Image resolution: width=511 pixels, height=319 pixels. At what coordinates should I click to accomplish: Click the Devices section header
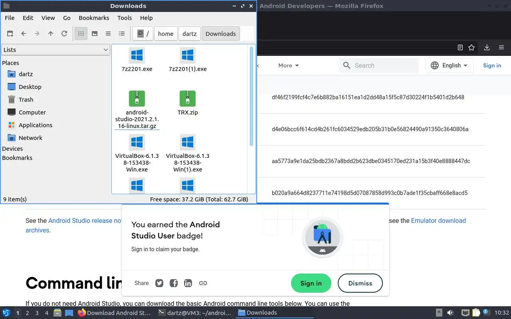(x=12, y=149)
